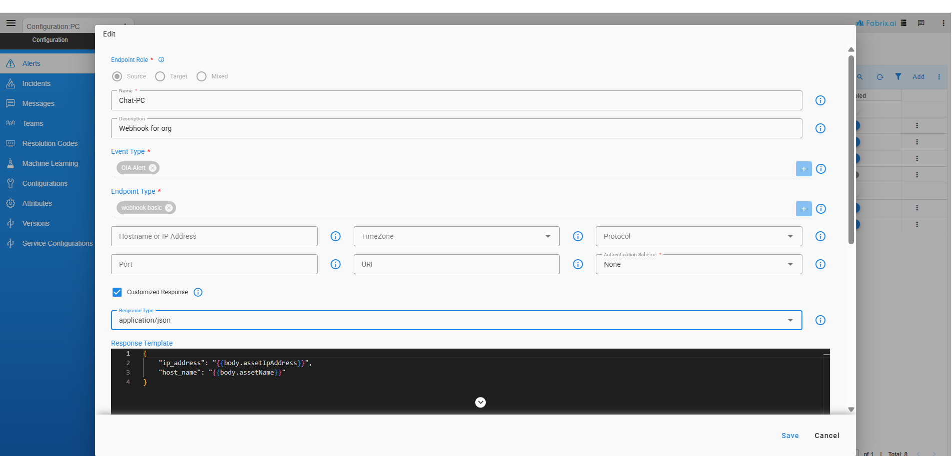Click the Authentication Scheme info icon

[x=820, y=264]
